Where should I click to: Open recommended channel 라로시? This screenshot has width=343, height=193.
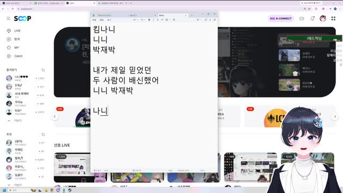(25, 168)
